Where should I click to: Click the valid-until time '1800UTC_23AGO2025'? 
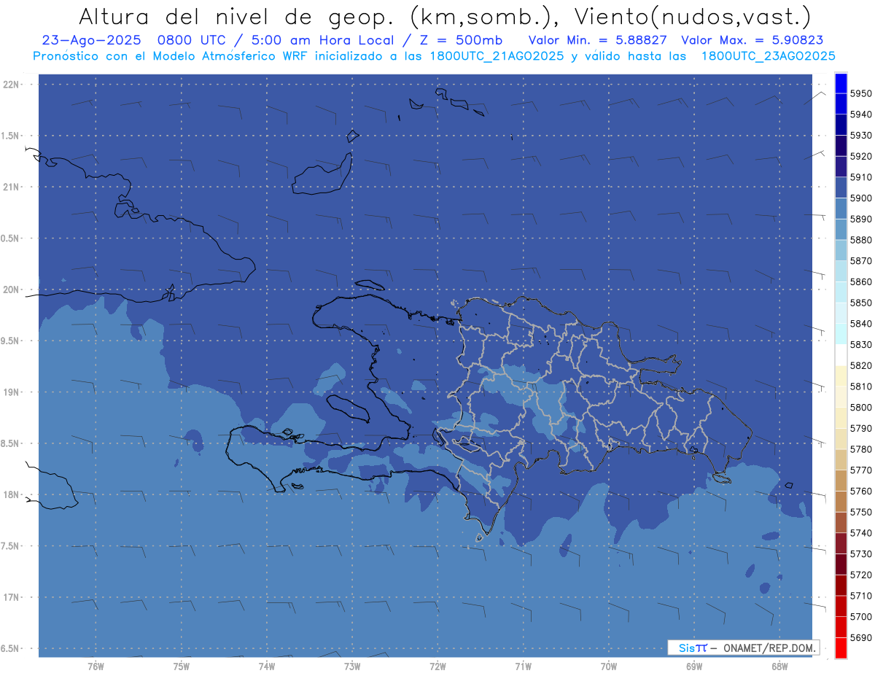tap(769, 55)
